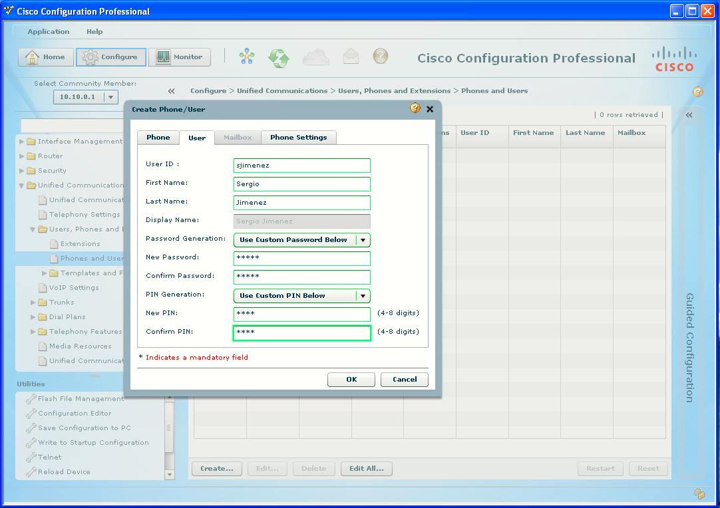Close the Create Phone/User dialog
Screen dimensions: 720x508
pyautogui.click(x=430, y=109)
